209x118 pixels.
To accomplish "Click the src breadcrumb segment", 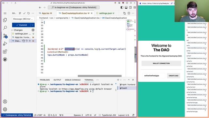I will [x=52, y=18].
